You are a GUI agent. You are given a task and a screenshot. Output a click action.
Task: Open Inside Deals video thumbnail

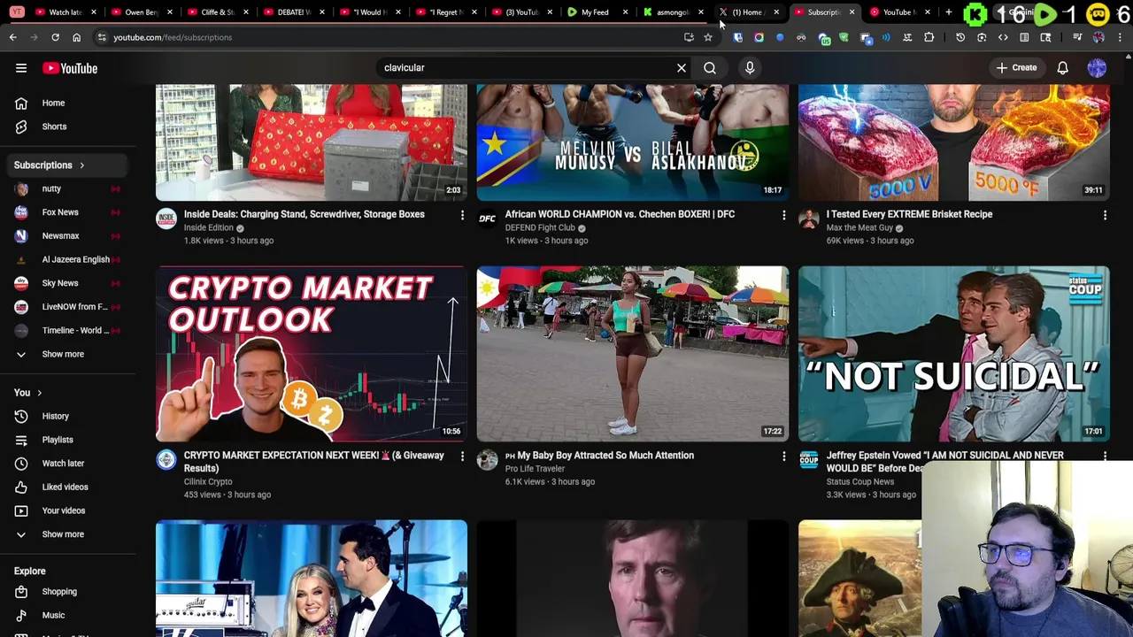point(312,142)
